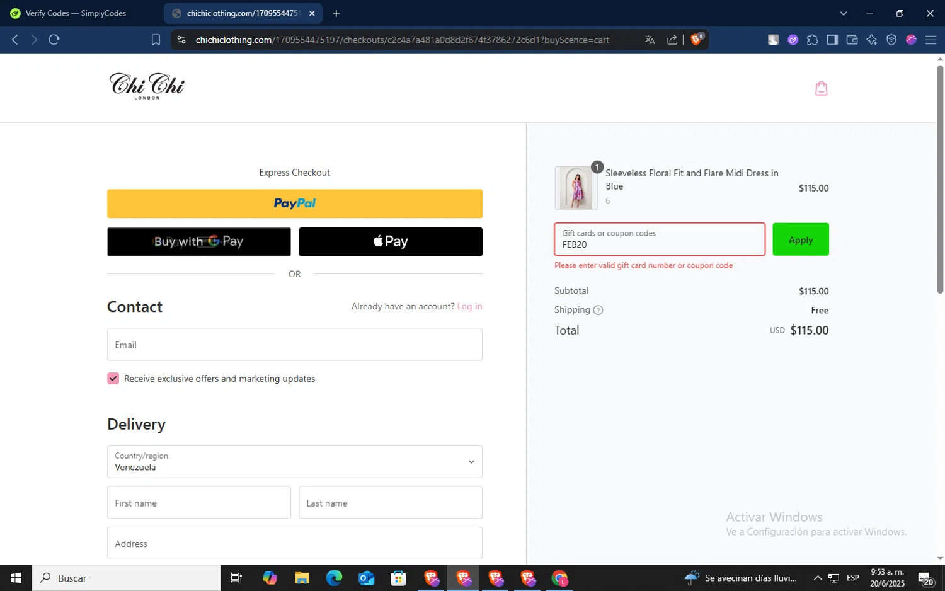This screenshot has width=945, height=591.
Task: Choose Apple Pay express checkout
Action: 391,242
